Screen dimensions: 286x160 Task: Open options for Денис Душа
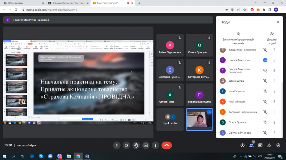click(274, 81)
